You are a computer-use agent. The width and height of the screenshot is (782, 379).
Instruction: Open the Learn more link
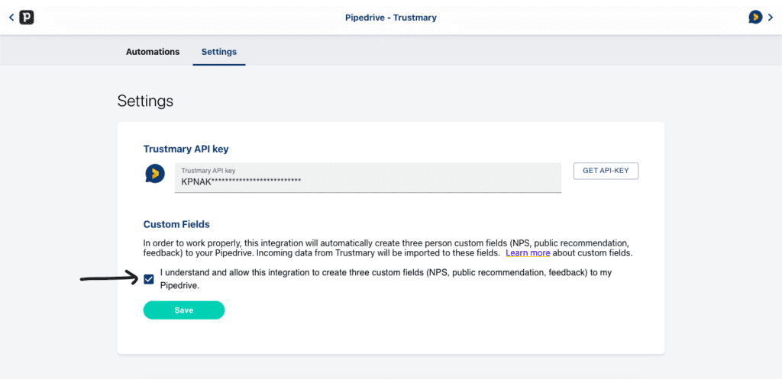pos(528,253)
